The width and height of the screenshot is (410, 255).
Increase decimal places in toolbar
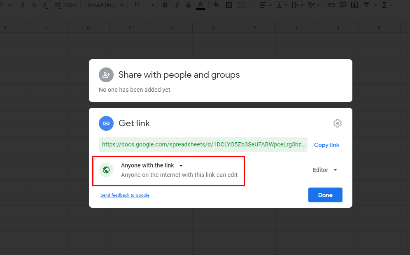(57, 5)
